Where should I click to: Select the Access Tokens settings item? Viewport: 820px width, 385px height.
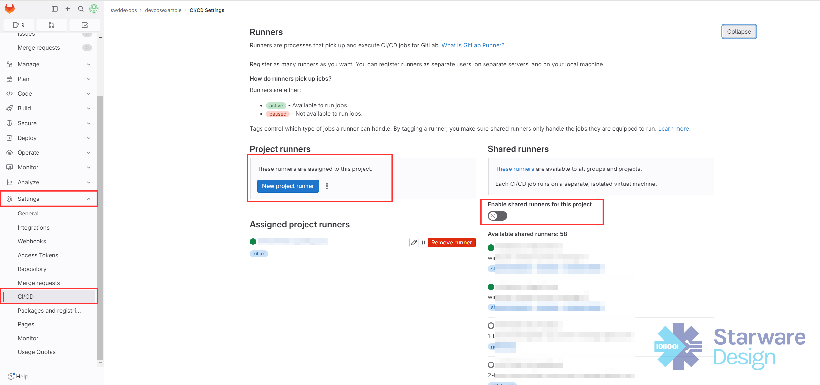click(x=38, y=255)
